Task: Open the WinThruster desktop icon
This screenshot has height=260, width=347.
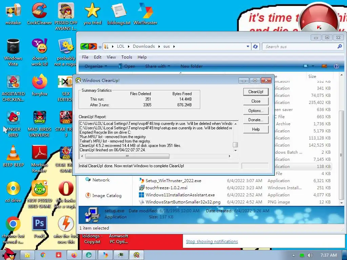Action: [x=145, y=14]
